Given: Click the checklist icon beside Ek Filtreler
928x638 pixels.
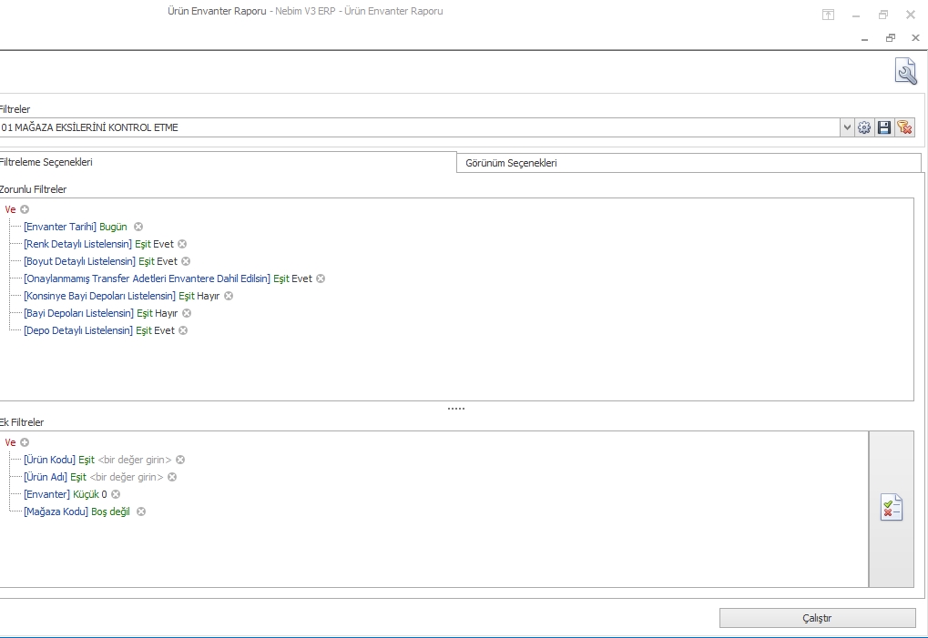Looking at the screenshot, I should pos(892,507).
